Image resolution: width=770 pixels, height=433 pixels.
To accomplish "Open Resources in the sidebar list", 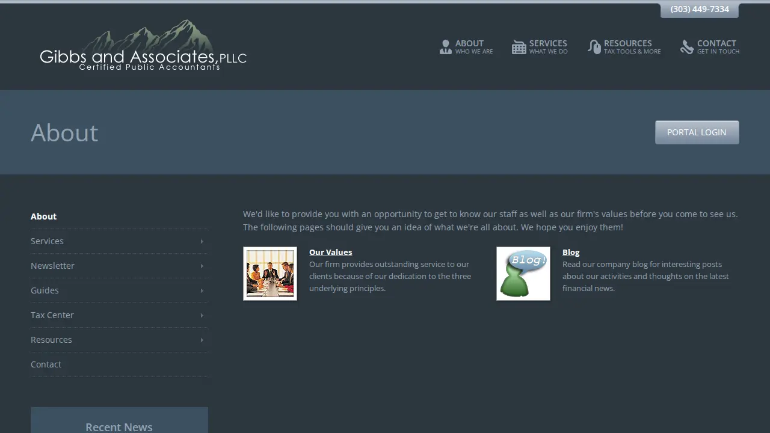I will (119, 340).
